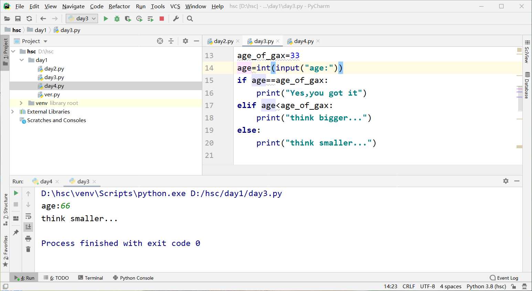Open Run panel gear settings
532x291 pixels.
[x=506, y=181]
